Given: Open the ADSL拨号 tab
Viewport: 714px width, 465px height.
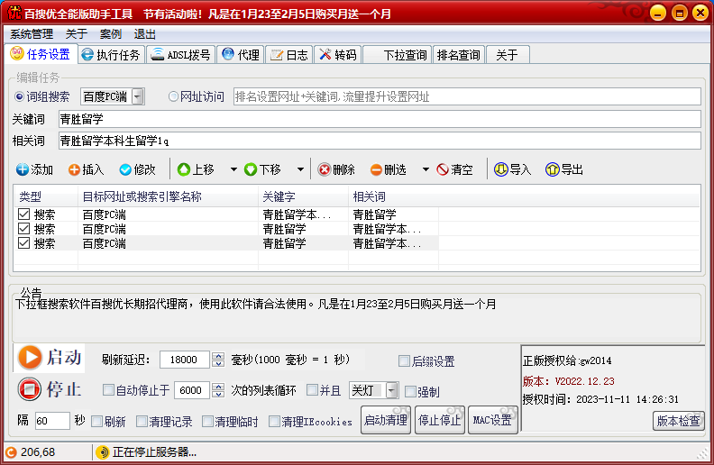Looking at the screenshot, I should [x=181, y=55].
